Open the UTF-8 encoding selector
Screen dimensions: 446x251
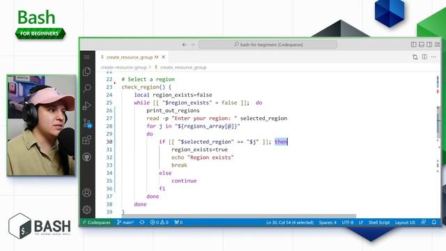[x=348, y=222]
